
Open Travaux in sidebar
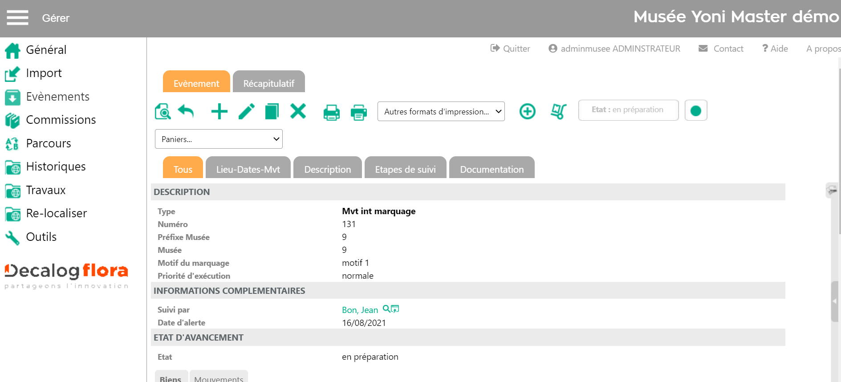tap(46, 190)
